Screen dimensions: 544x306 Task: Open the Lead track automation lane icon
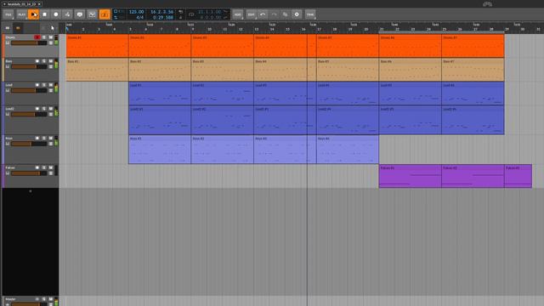51,91
